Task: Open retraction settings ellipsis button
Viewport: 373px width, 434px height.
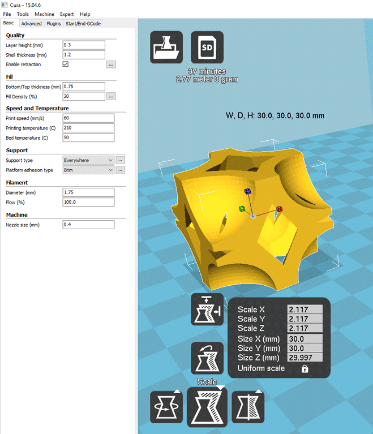Action: pos(111,65)
